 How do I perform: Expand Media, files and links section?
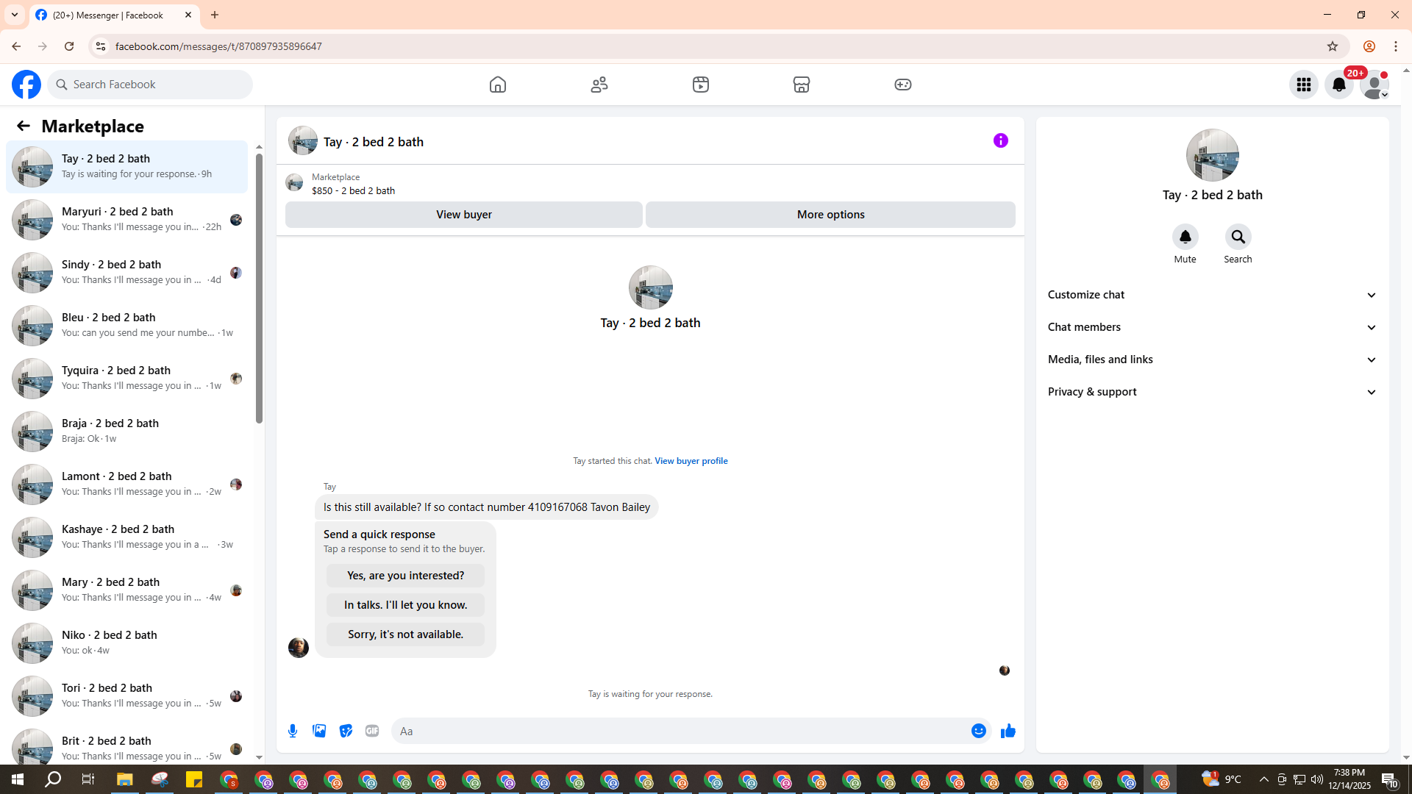click(1212, 360)
